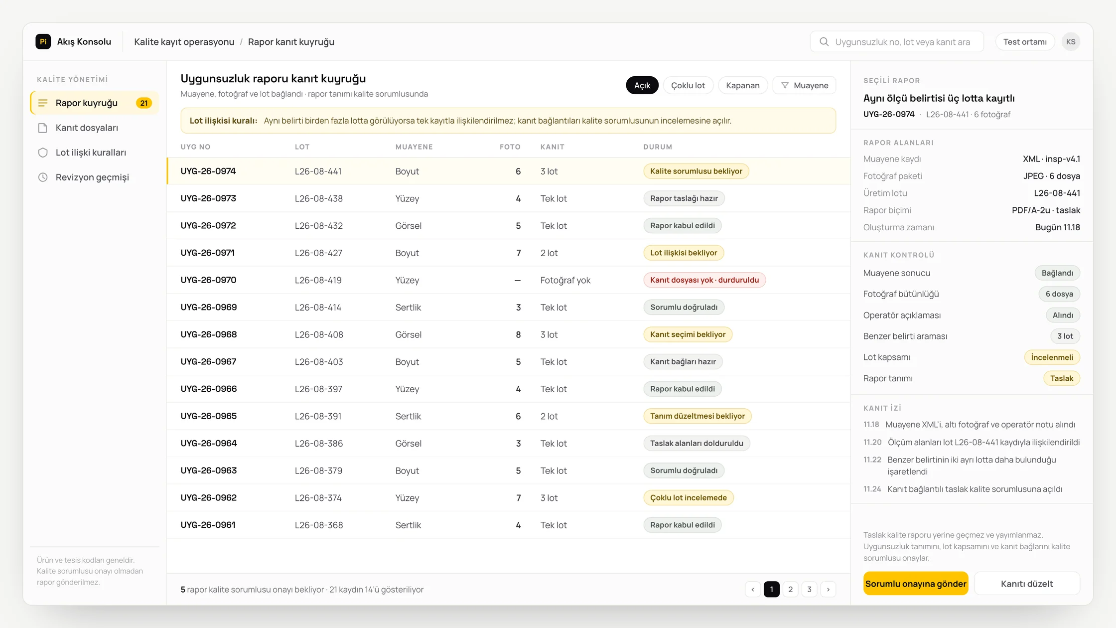Screen dimensions: 1116x628
Task: Click Kalite kayıt operasyonu breadcrumb
Action: pos(184,42)
